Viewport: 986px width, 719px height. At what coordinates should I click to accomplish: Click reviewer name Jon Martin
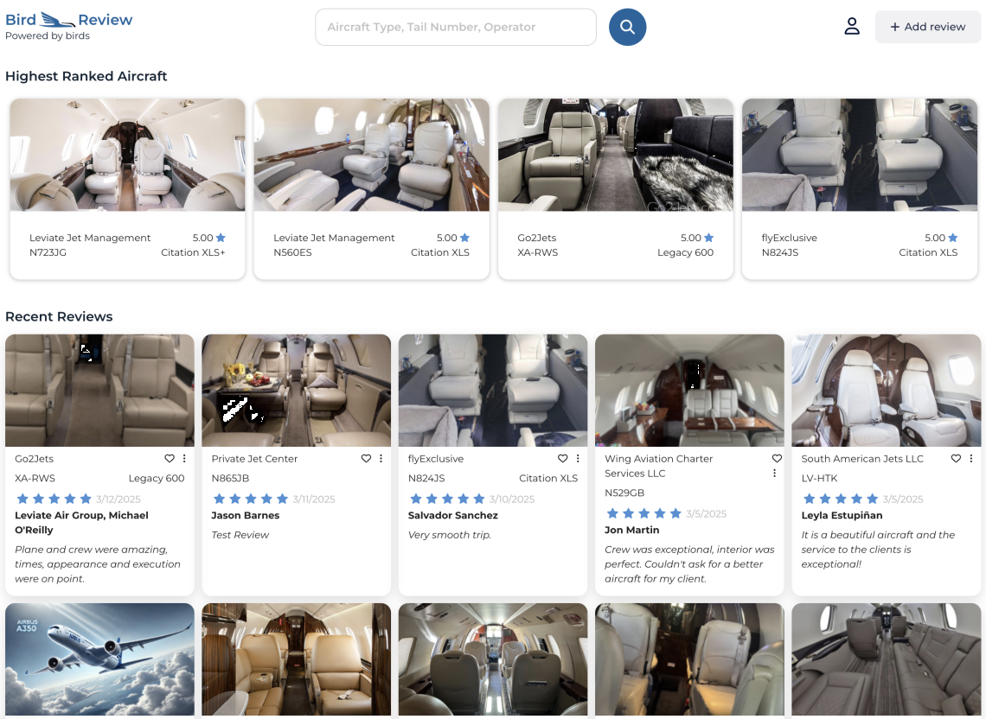pos(632,530)
